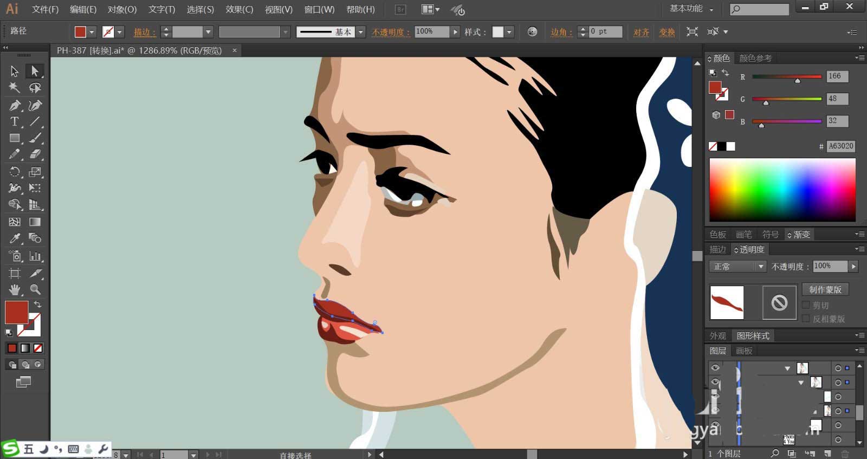867x459 pixels.
Task: Select the Hand tool
Action: [15, 289]
